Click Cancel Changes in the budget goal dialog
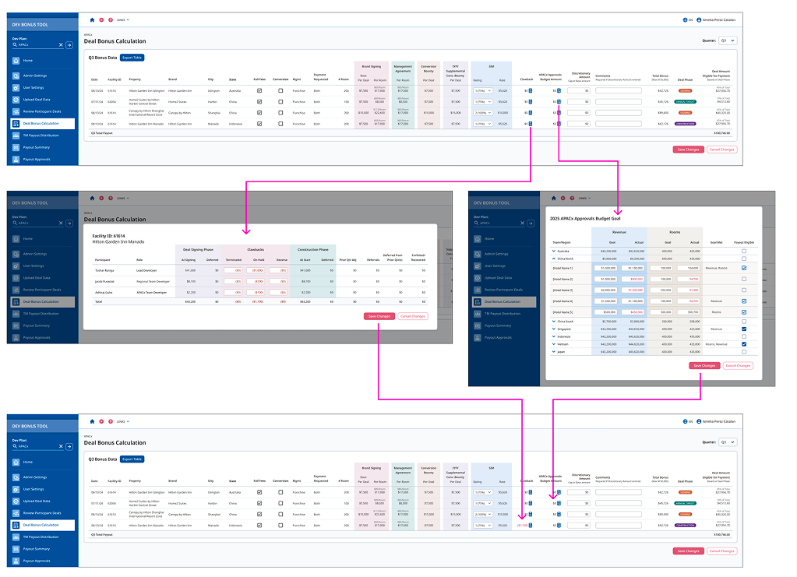This screenshot has height=577, width=797. (x=738, y=366)
